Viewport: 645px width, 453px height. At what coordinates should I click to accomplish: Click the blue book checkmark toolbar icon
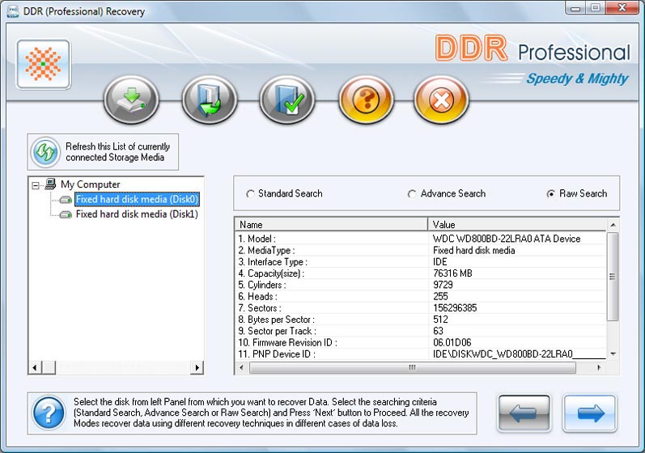click(286, 100)
